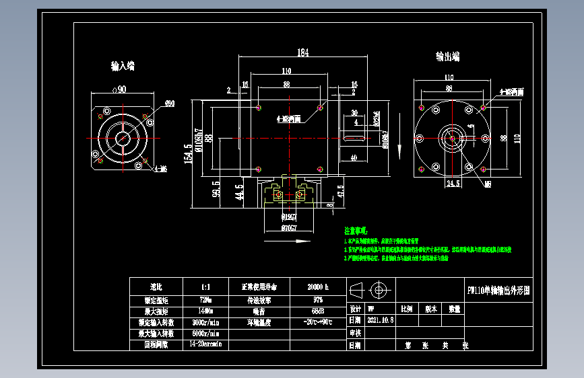Image resolution: width=584 pixels, height=378 pixels.
Task: Select the 40 shaft length dimension
Action: point(354,158)
